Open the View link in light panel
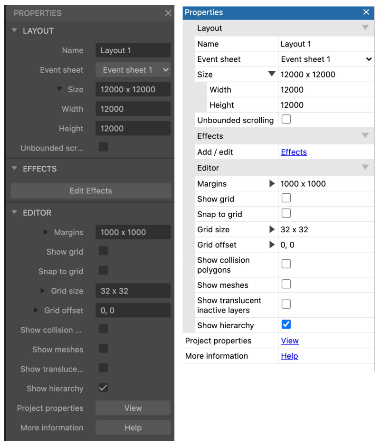Viewport: 380px width, 446px height. click(290, 341)
